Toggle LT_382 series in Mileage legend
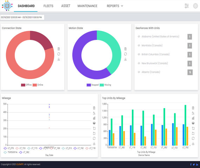The height and width of the screenshot is (168, 200). click(24, 152)
